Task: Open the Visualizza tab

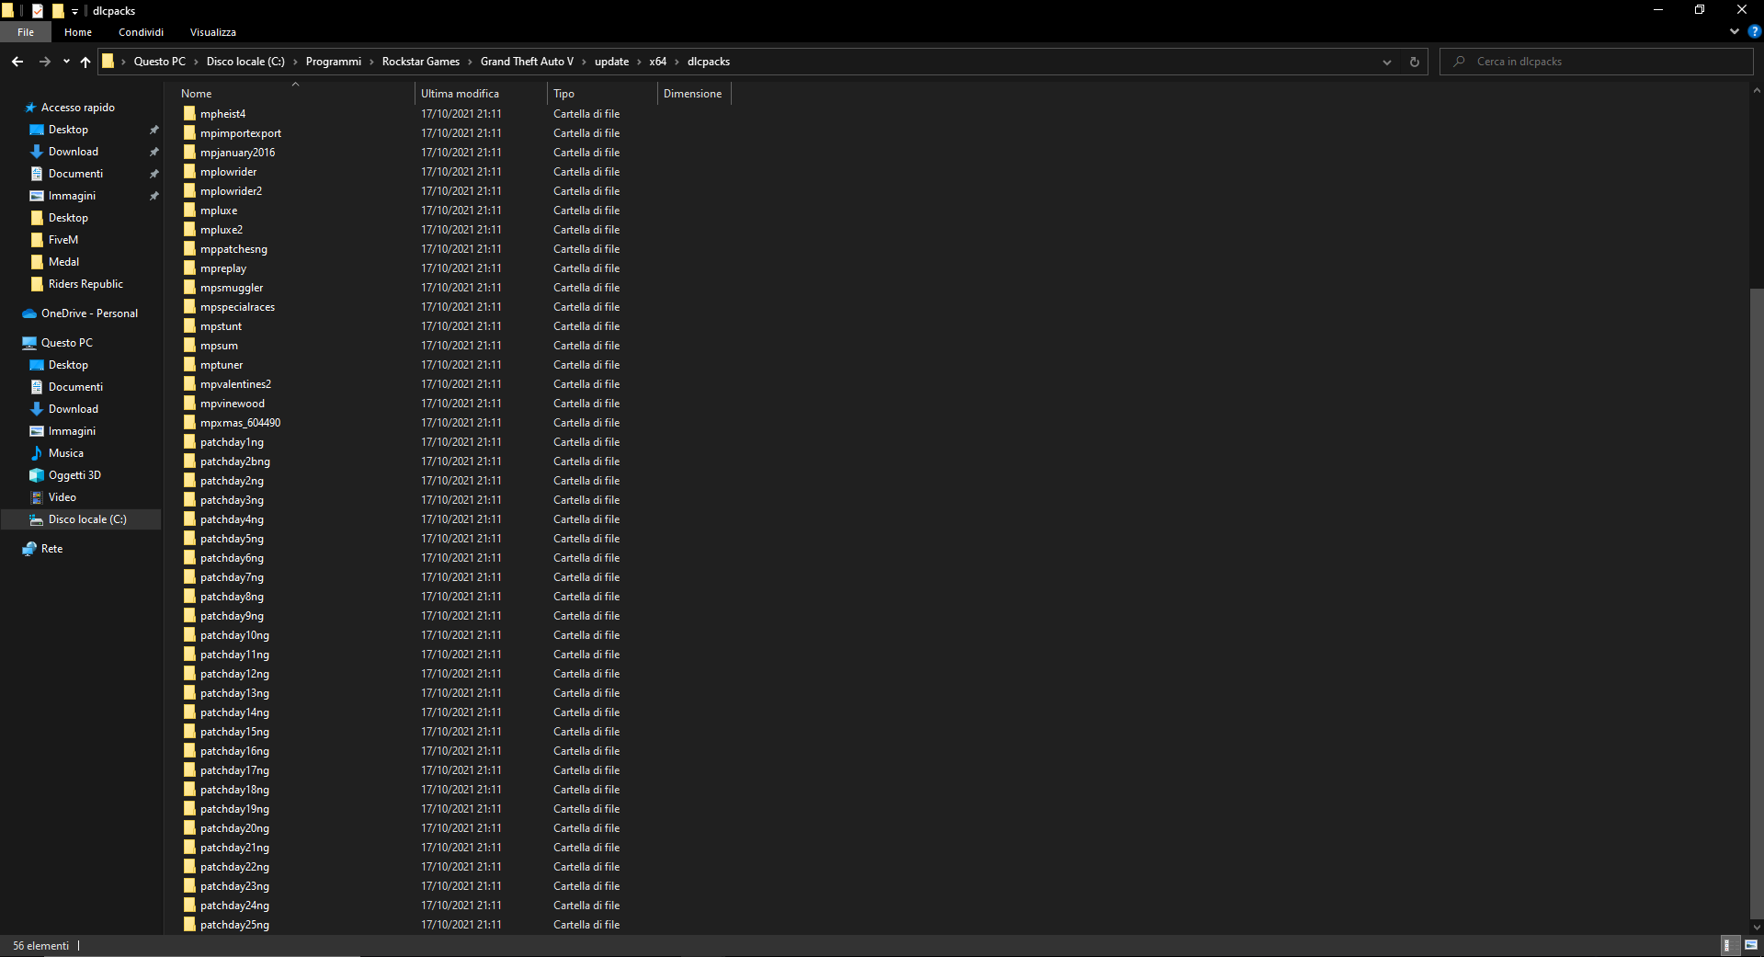Action: click(x=212, y=32)
